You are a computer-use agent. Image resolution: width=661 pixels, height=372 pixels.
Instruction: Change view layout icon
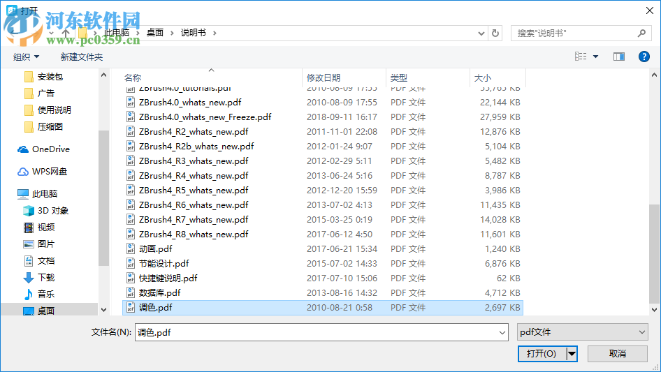tap(581, 57)
